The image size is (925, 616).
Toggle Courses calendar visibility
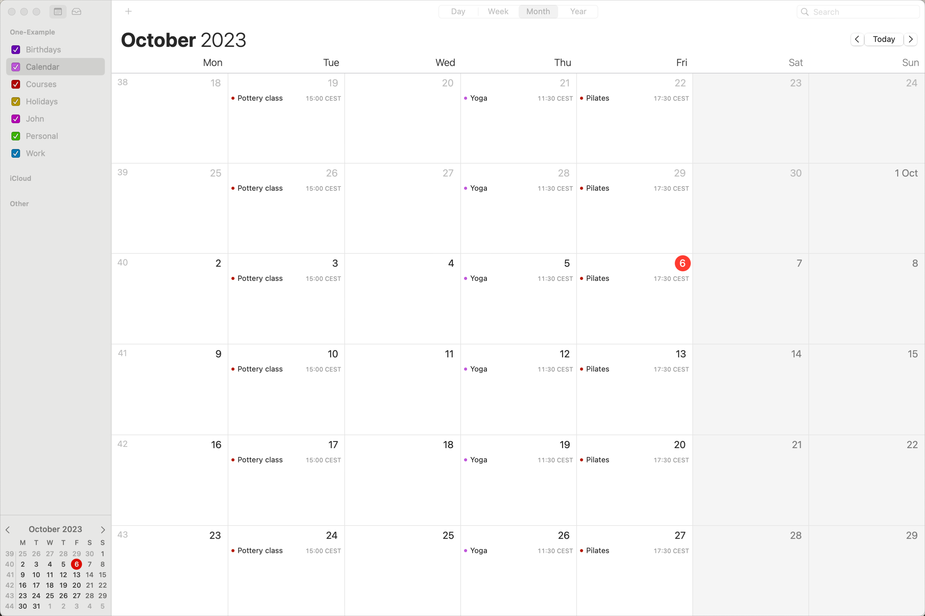pos(16,84)
